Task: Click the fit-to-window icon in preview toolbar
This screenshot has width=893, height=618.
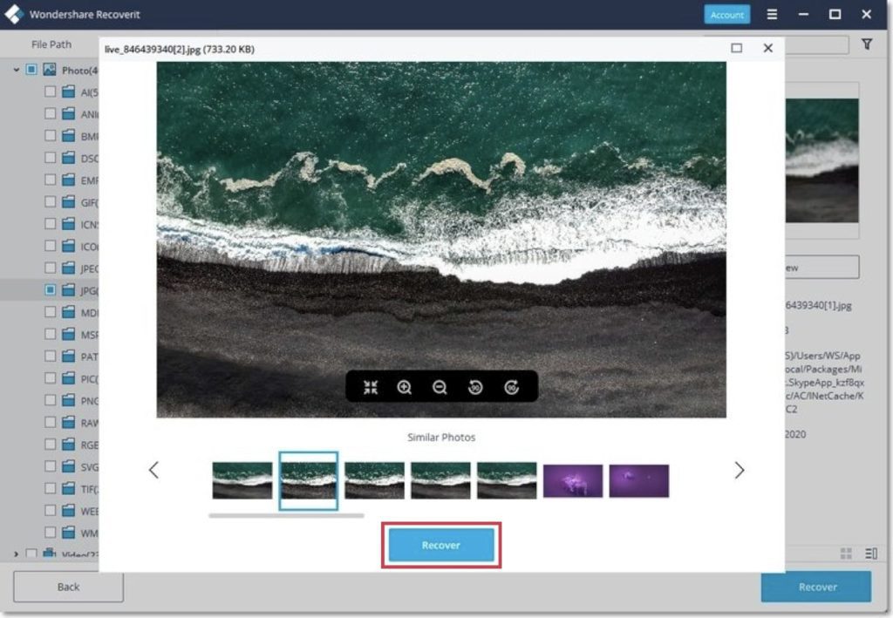Action: [371, 388]
